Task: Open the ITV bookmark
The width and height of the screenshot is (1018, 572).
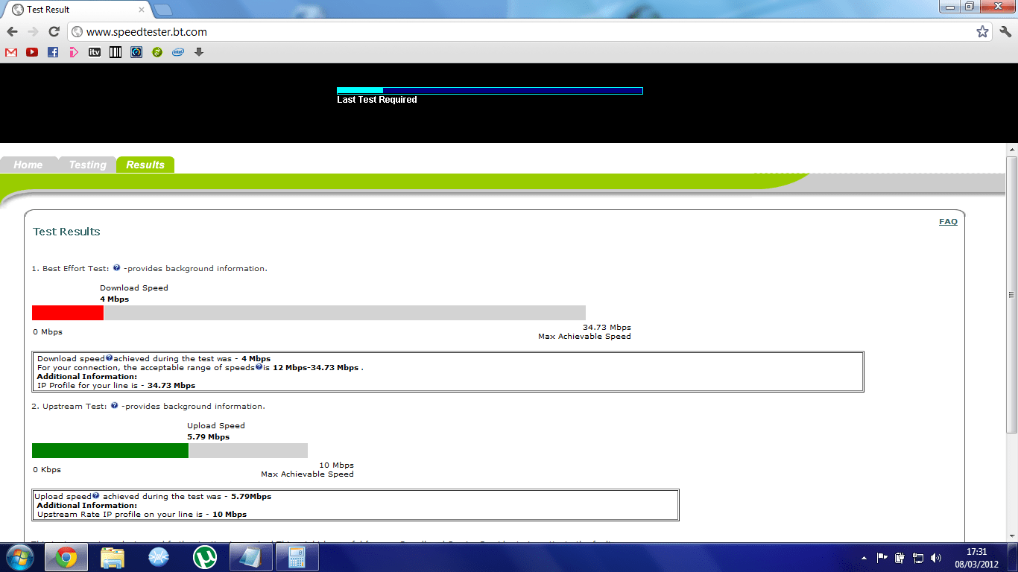Action: pyautogui.click(x=94, y=52)
